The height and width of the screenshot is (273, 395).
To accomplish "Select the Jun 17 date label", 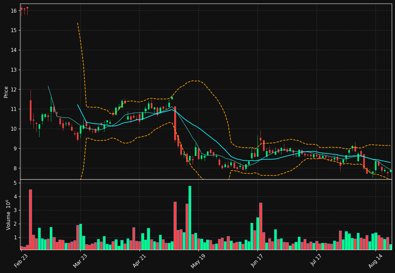I will pos(257,261).
